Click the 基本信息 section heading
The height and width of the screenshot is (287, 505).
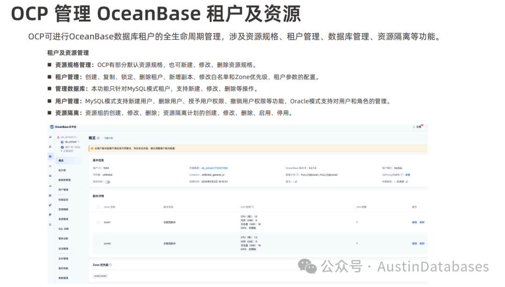[x=98, y=160]
